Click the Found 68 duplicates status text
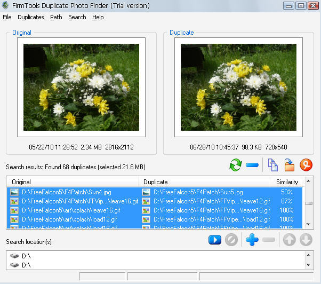Image resolution: width=321 pixels, height=284 pixels. (70, 167)
